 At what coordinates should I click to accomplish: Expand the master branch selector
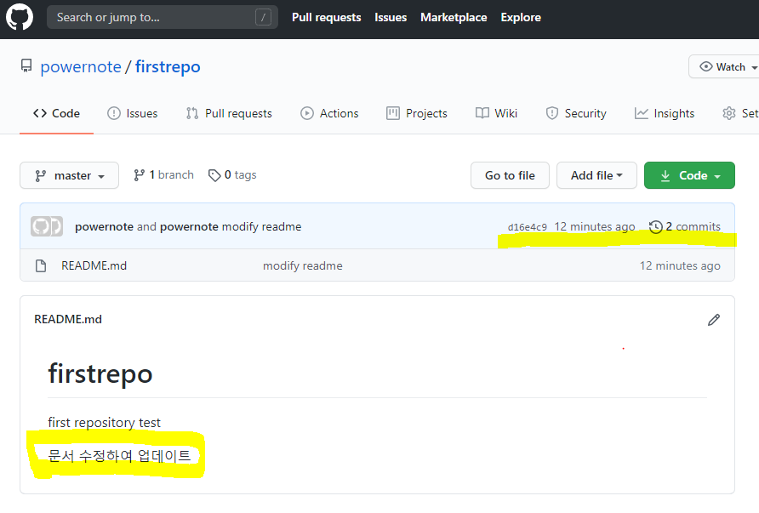click(69, 175)
